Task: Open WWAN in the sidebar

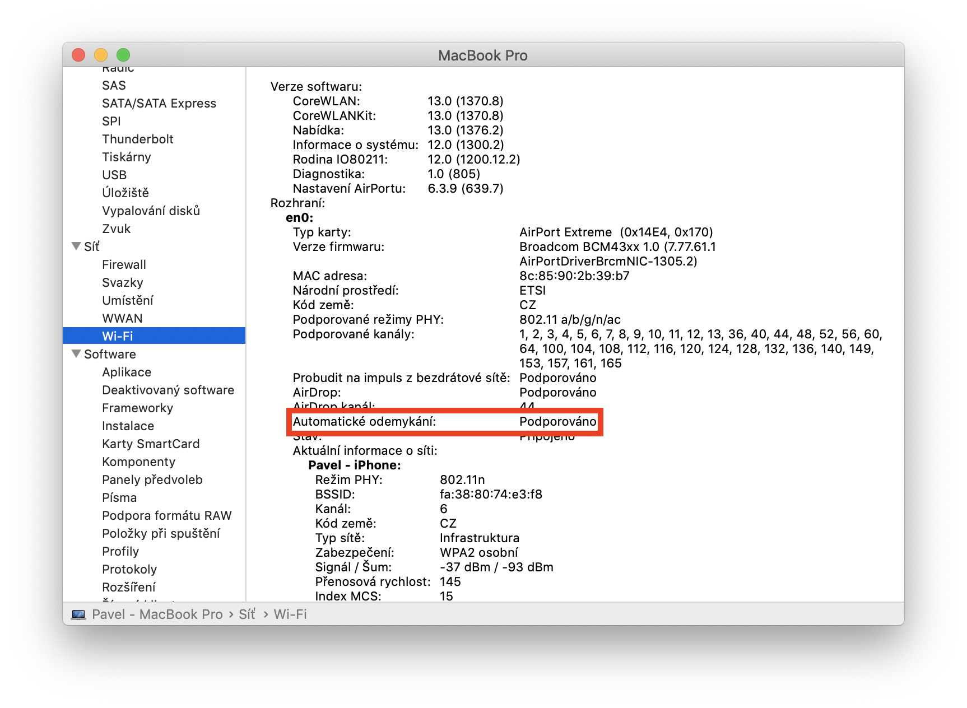Action: (x=122, y=318)
